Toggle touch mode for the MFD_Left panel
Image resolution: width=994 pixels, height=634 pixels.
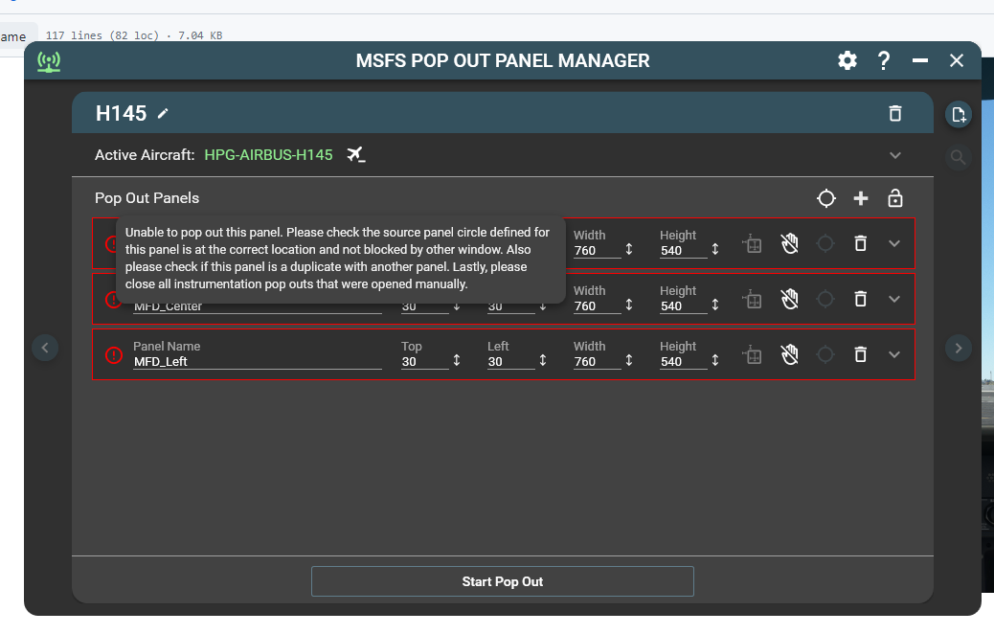click(789, 353)
